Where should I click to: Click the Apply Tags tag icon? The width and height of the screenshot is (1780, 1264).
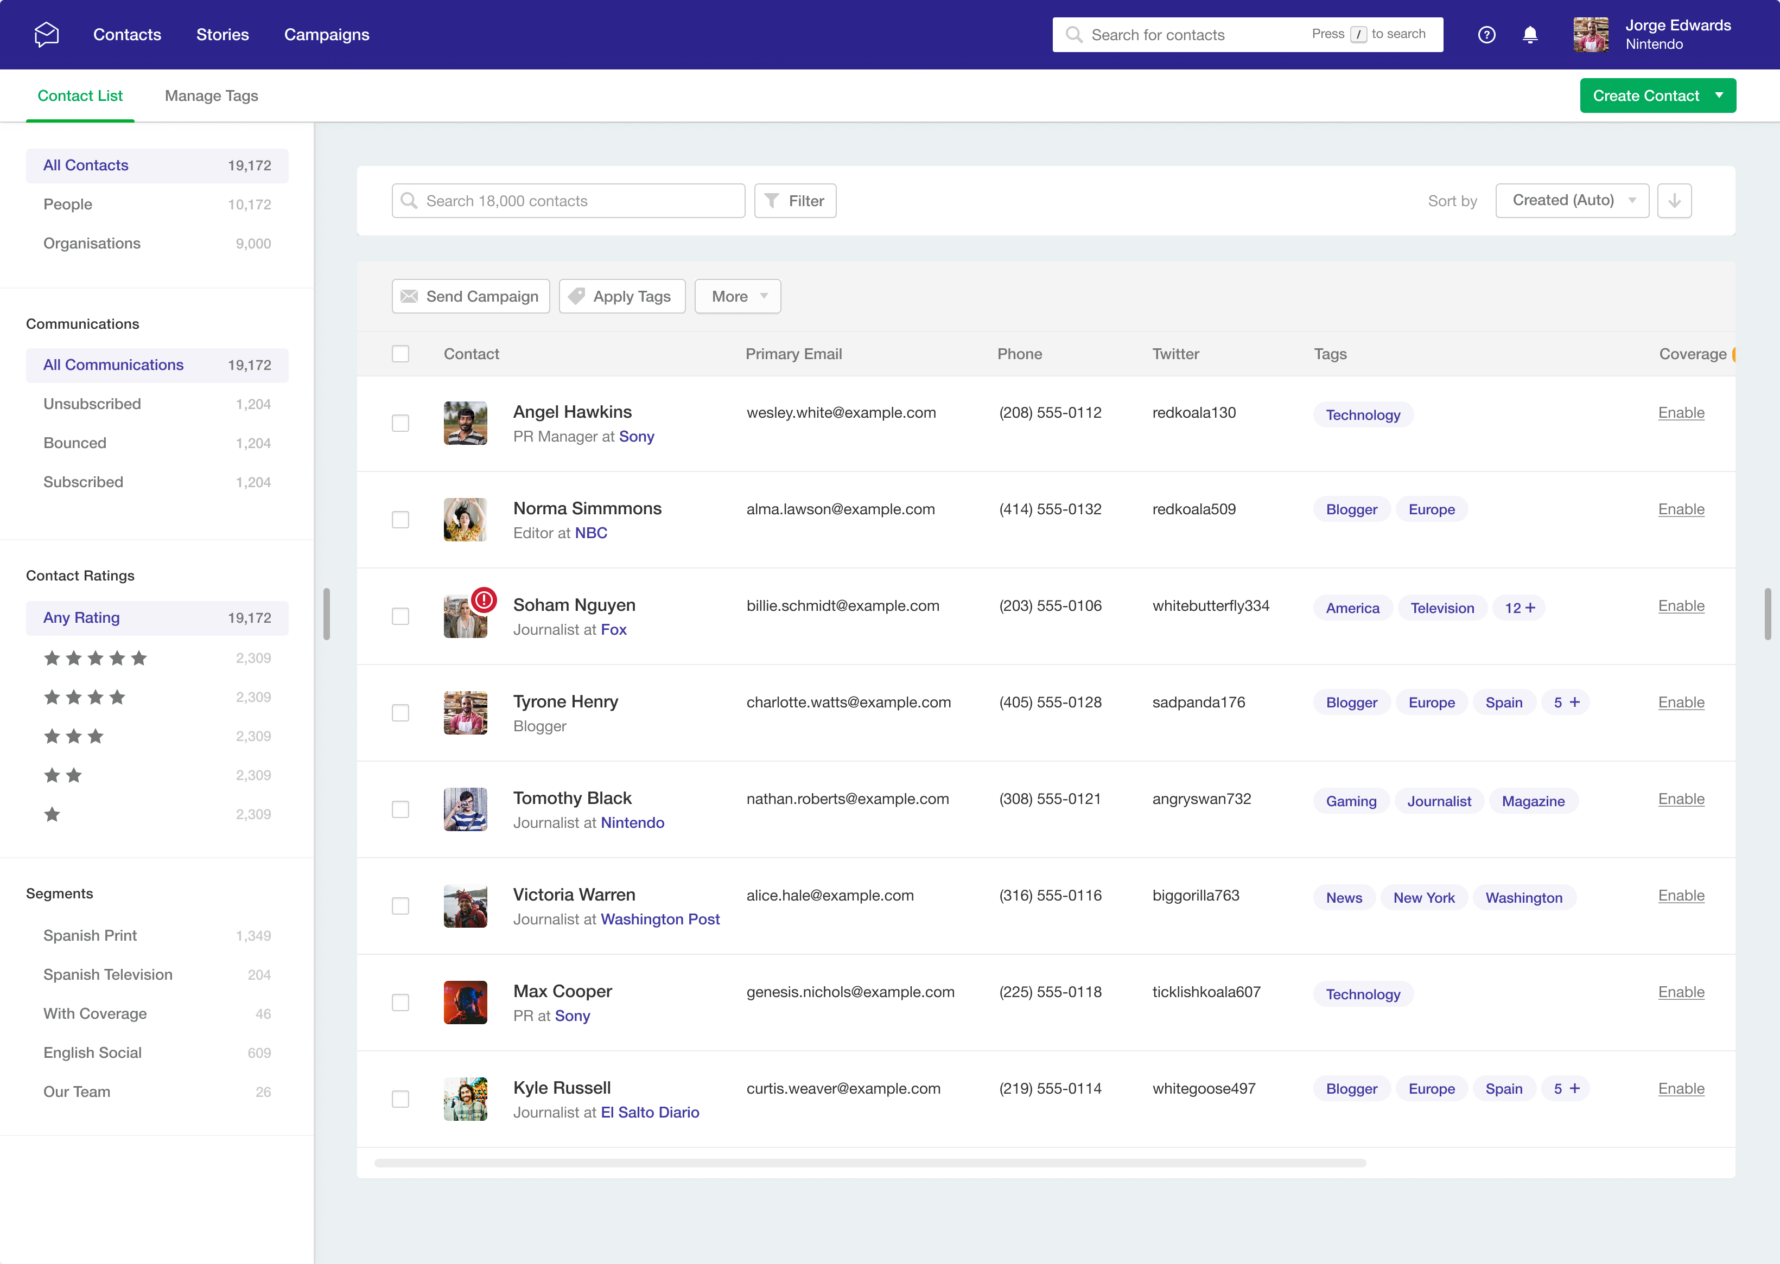pyautogui.click(x=576, y=296)
